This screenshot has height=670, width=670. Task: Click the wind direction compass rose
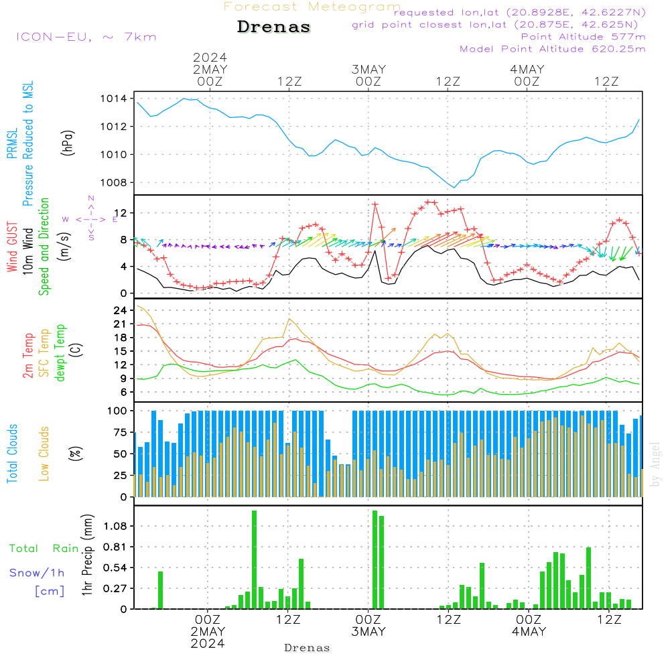click(90, 218)
